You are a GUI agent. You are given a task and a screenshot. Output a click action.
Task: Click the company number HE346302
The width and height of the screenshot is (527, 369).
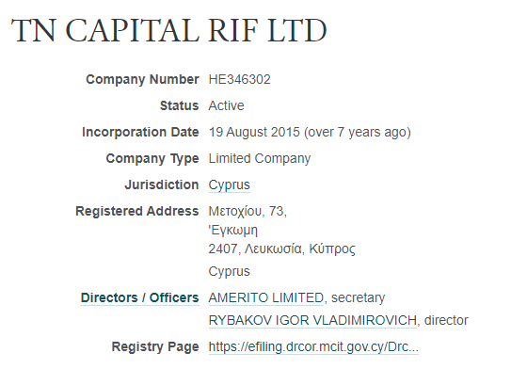click(x=239, y=80)
